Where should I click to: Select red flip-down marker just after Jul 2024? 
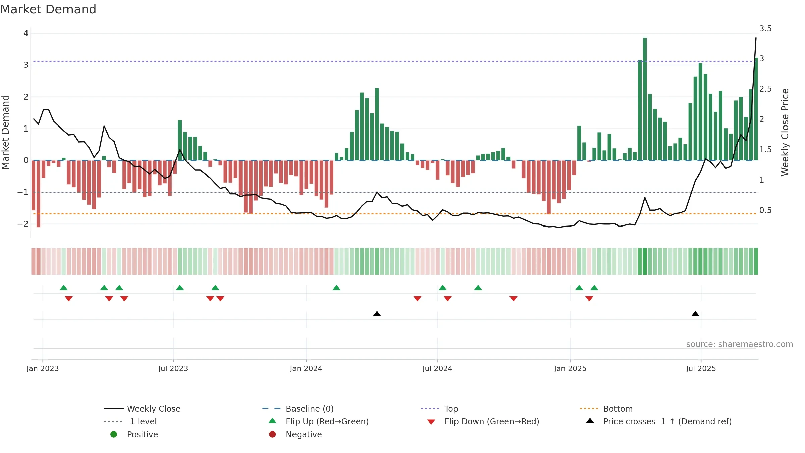(x=448, y=299)
